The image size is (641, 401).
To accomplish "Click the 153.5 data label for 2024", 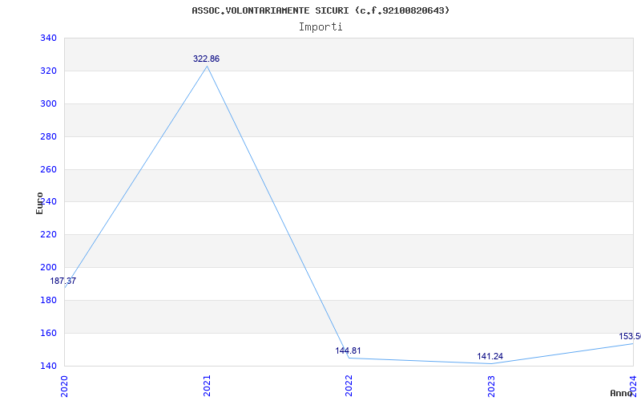I will pyautogui.click(x=630, y=336).
